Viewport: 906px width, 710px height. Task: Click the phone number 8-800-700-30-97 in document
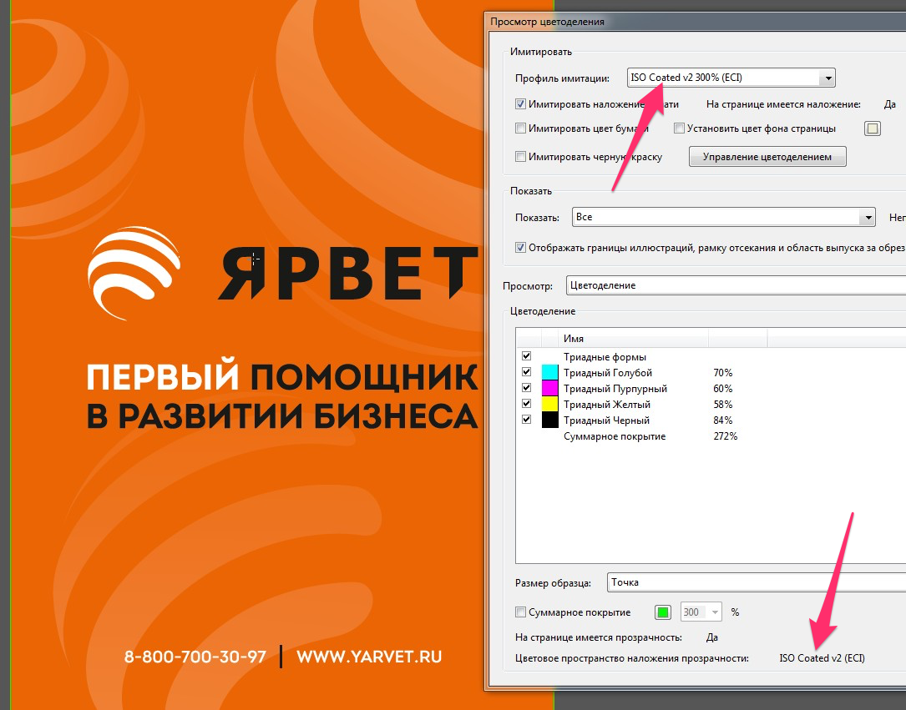[195, 657]
